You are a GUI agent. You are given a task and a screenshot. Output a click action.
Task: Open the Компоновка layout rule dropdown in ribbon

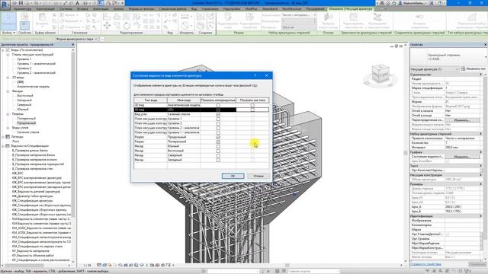click(x=299, y=15)
